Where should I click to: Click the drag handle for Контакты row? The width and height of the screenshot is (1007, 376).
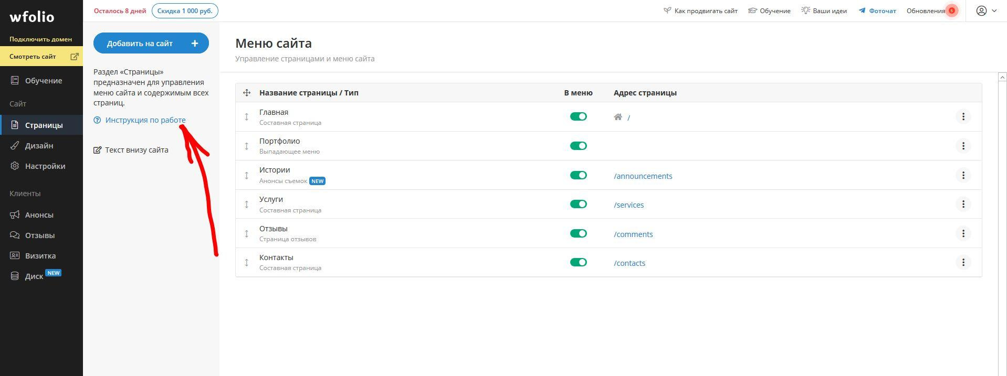(246, 262)
